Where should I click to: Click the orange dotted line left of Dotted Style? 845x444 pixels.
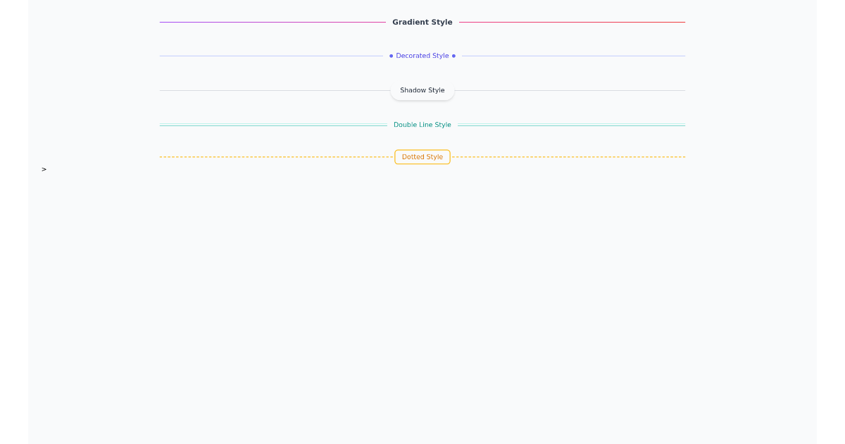(275, 156)
